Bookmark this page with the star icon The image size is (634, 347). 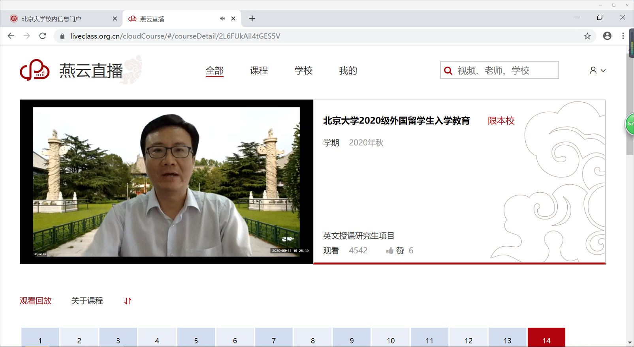[x=587, y=36]
